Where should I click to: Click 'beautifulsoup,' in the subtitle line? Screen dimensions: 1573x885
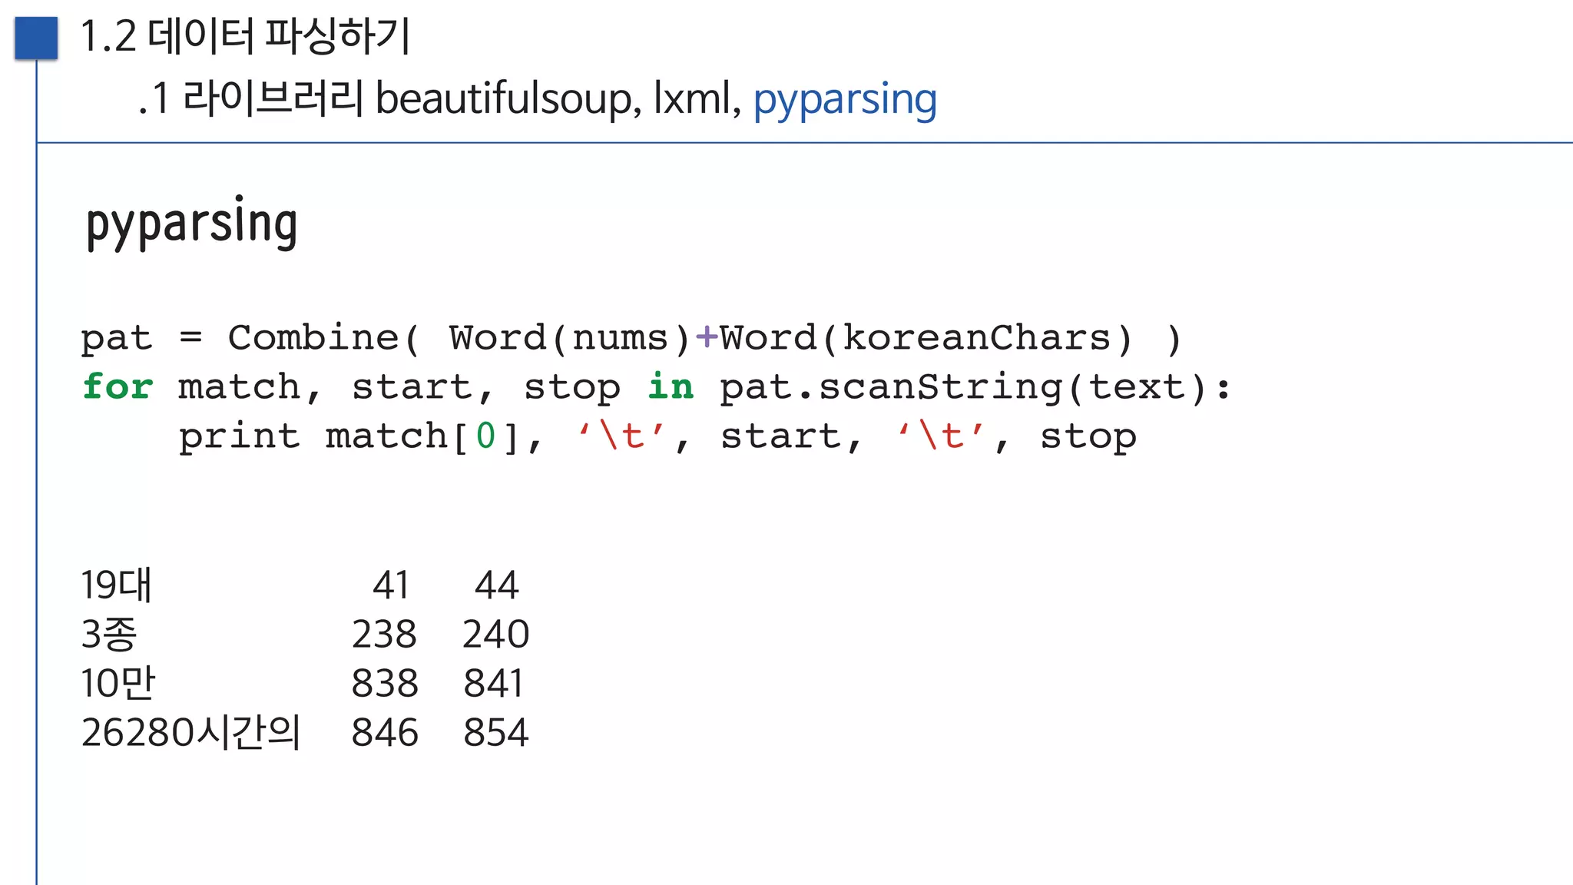point(508,98)
